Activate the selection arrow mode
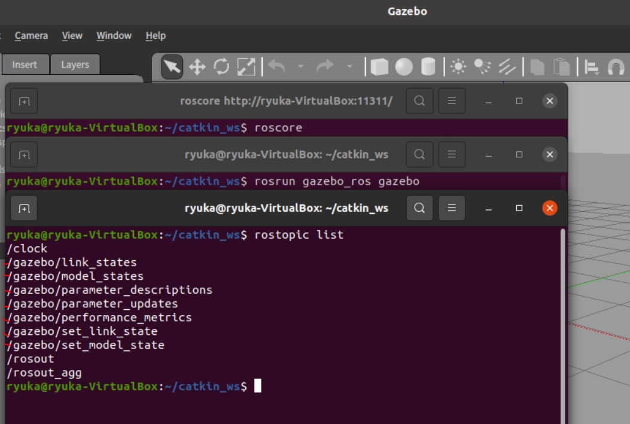The width and height of the screenshot is (630, 424). [171, 66]
